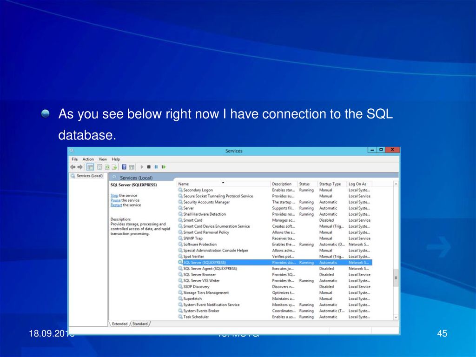Click the Pause Service toolbar icon

coord(156,167)
